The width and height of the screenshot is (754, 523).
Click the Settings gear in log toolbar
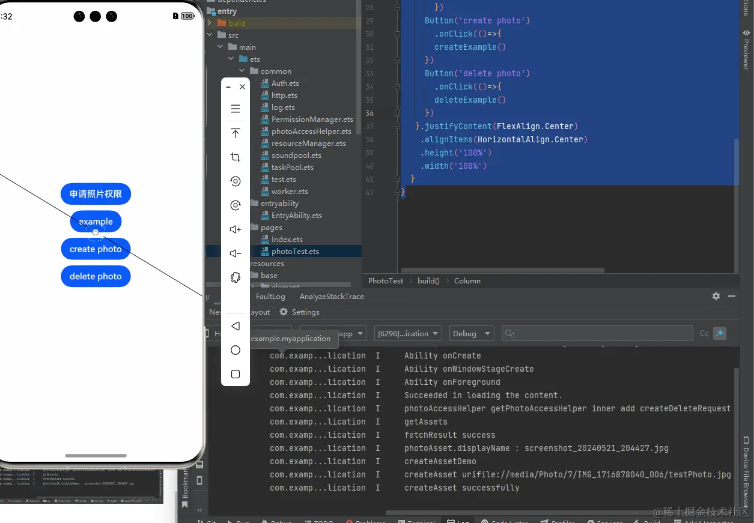point(284,312)
